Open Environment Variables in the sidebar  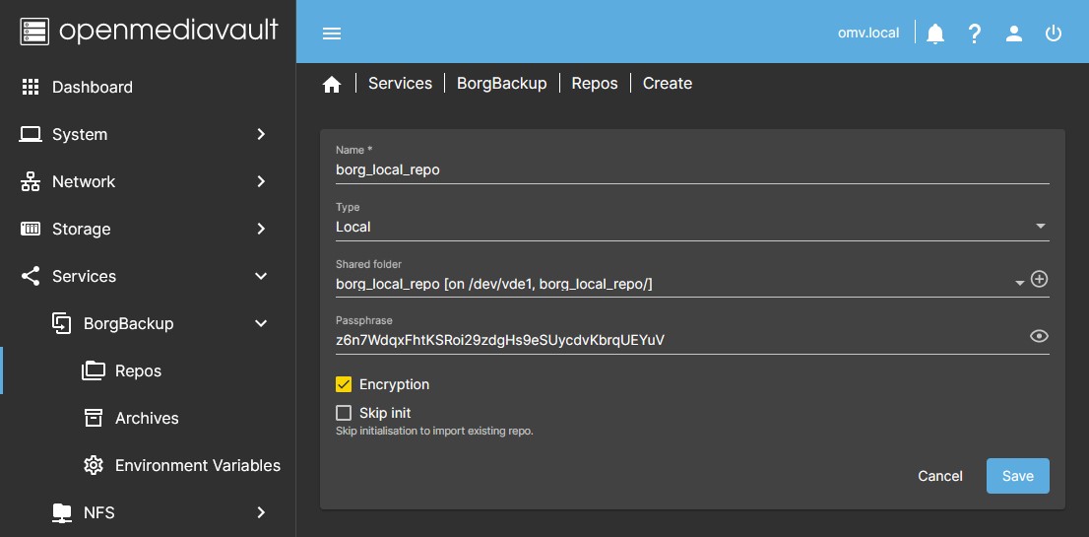(197, 465)
